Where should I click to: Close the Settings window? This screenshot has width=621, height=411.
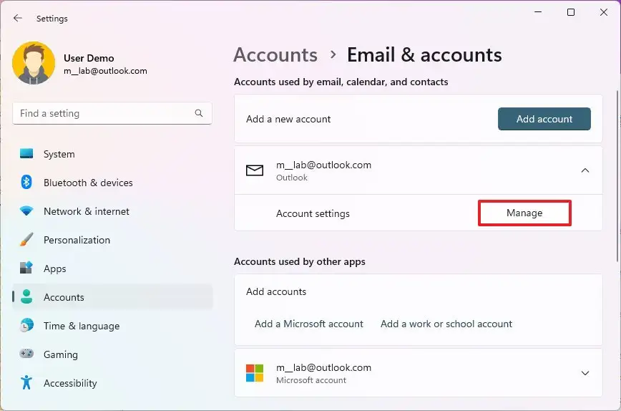pyautogui.click(x=604, y=12)
